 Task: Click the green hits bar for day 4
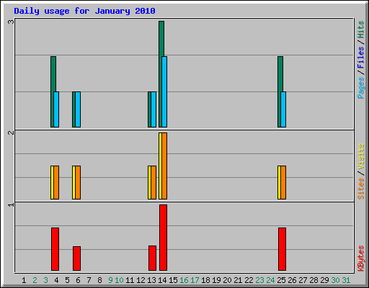tap(52, 91)
